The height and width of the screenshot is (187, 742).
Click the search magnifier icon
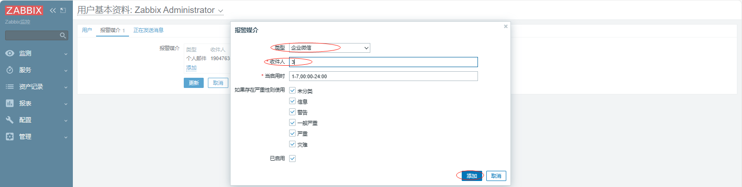pos(63,36)
